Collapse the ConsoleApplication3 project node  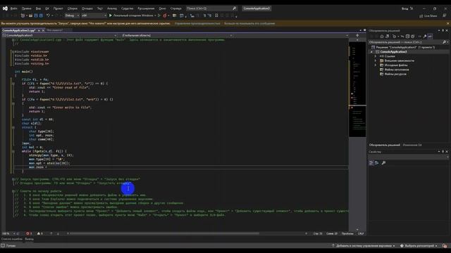[x=371, y=51]
